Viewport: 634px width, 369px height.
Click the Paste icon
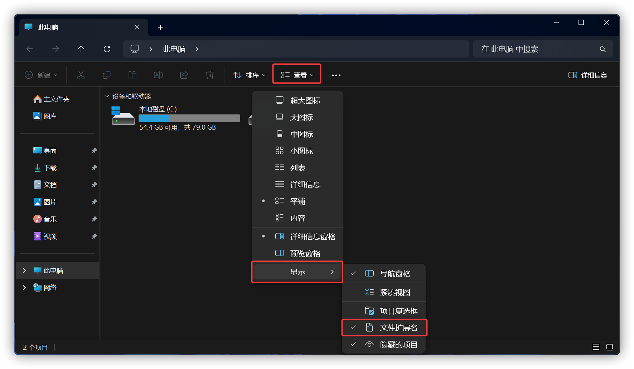coord(132,75)
